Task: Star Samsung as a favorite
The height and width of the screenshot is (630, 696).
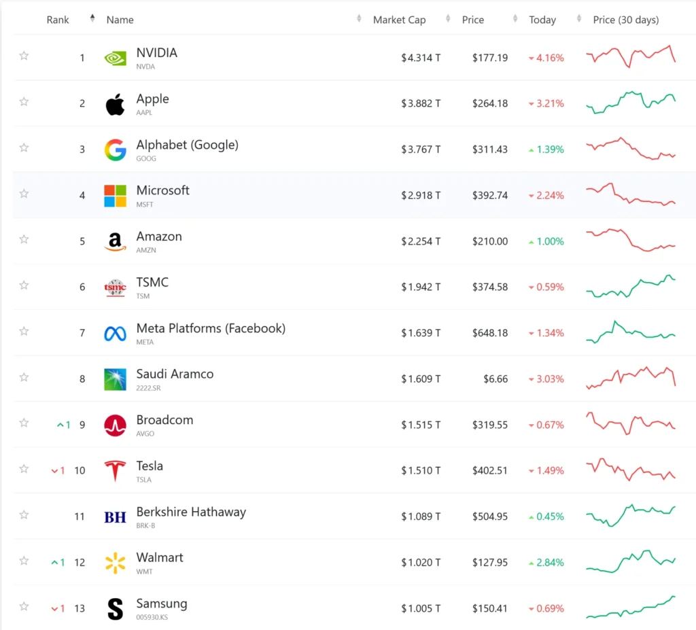Action: coord(24,606)
